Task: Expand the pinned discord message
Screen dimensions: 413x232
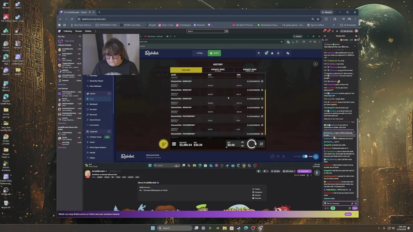Action: pos(355,47)
